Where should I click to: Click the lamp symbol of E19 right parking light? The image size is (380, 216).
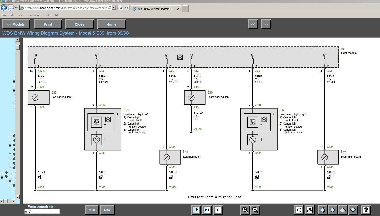point(191,98)
